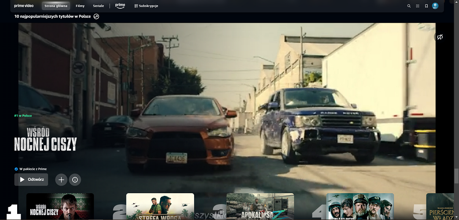Open the Subskrypcje section
This screenshot has width=459, height=220.
[146, 6]
